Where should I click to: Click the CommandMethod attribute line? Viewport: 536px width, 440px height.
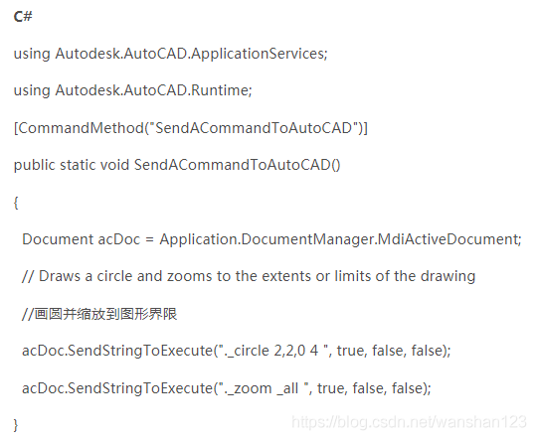click(x=190, y=128)
